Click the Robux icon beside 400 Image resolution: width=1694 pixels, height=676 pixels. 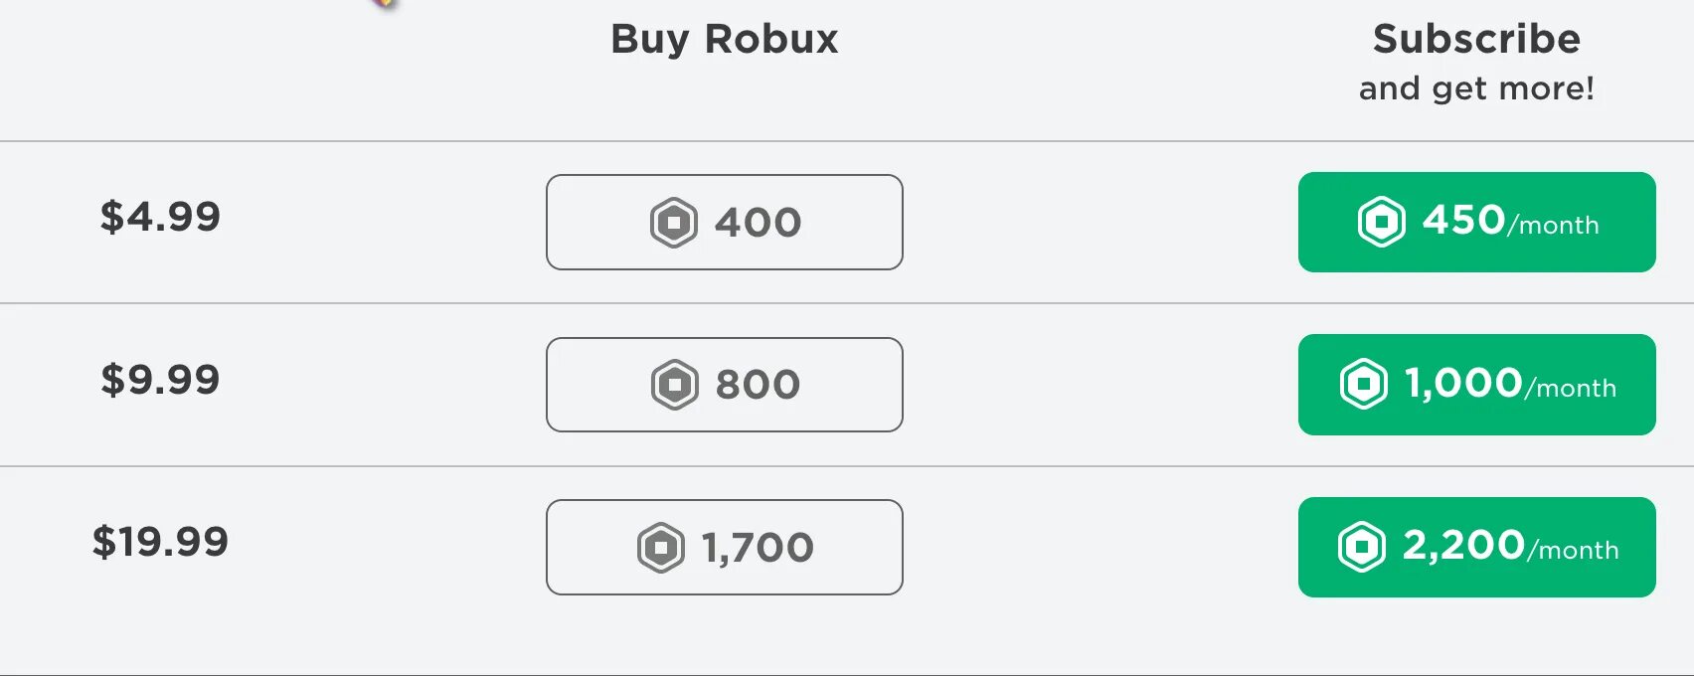tap(673, 222)
